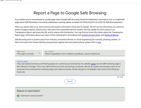The image size is (141, 108).
Task: Follow the Transparency Report 'here' link
Action: (x=23, y=35)
